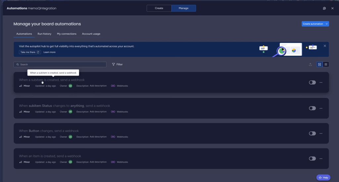This screenshot has width=339, height=182.
Task: Click the Take me there button
Action: click(30, 52)
